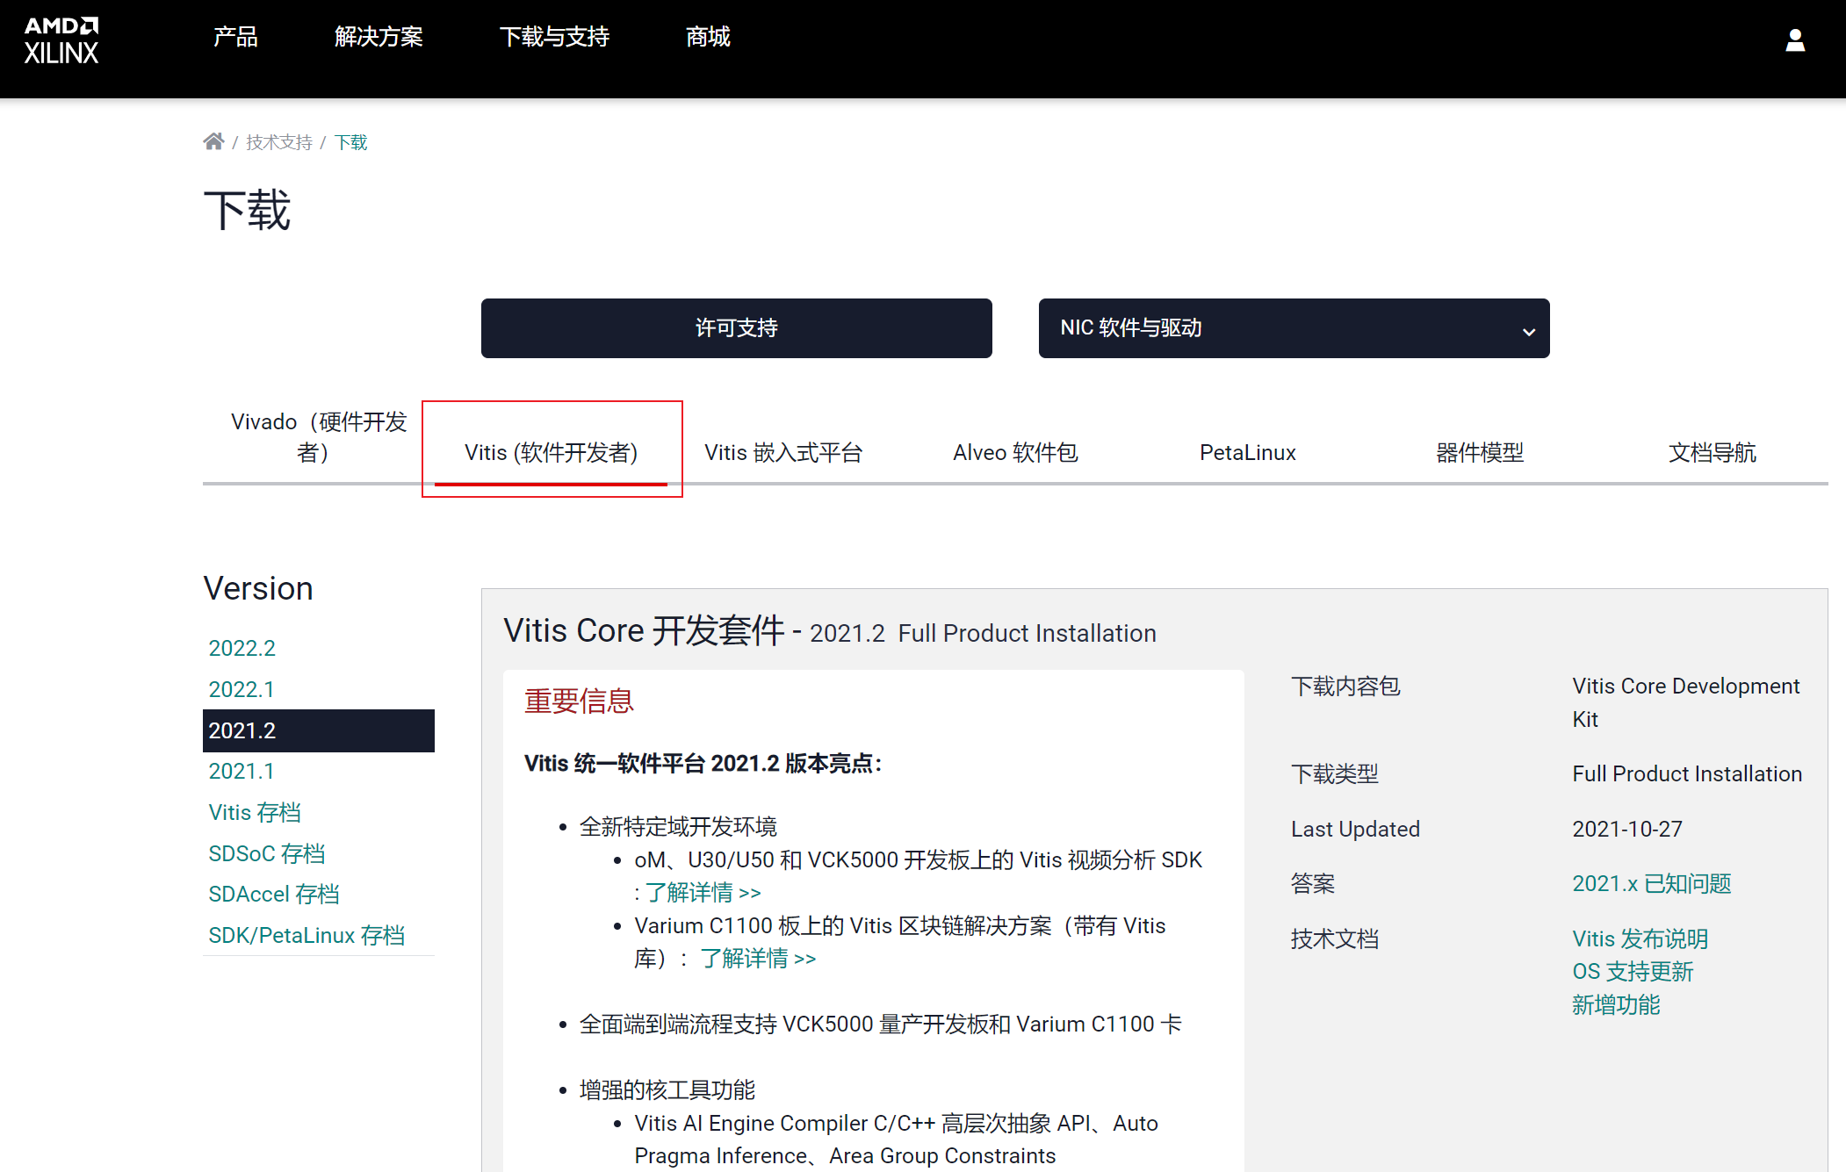The height and width of the screenshot is (1172, 1846).
Task: Switch to the Alveo 软件包 tab
Action: coord(1016,453)
